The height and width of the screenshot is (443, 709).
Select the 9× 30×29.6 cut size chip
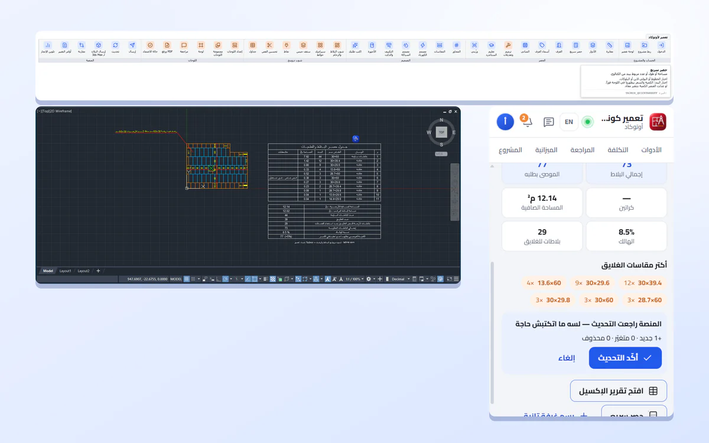(x=593, y=283)
